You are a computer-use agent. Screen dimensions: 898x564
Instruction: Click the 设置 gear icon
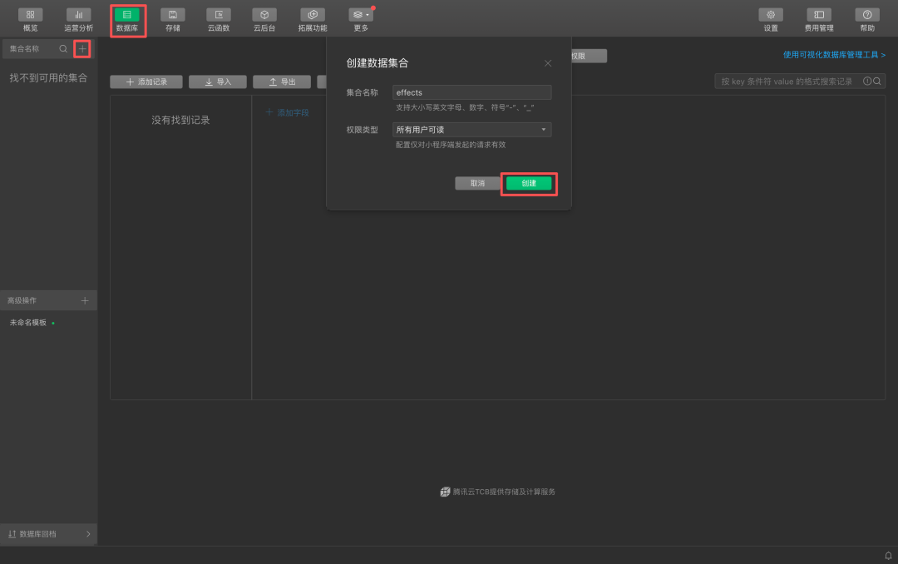click(770, 15)
